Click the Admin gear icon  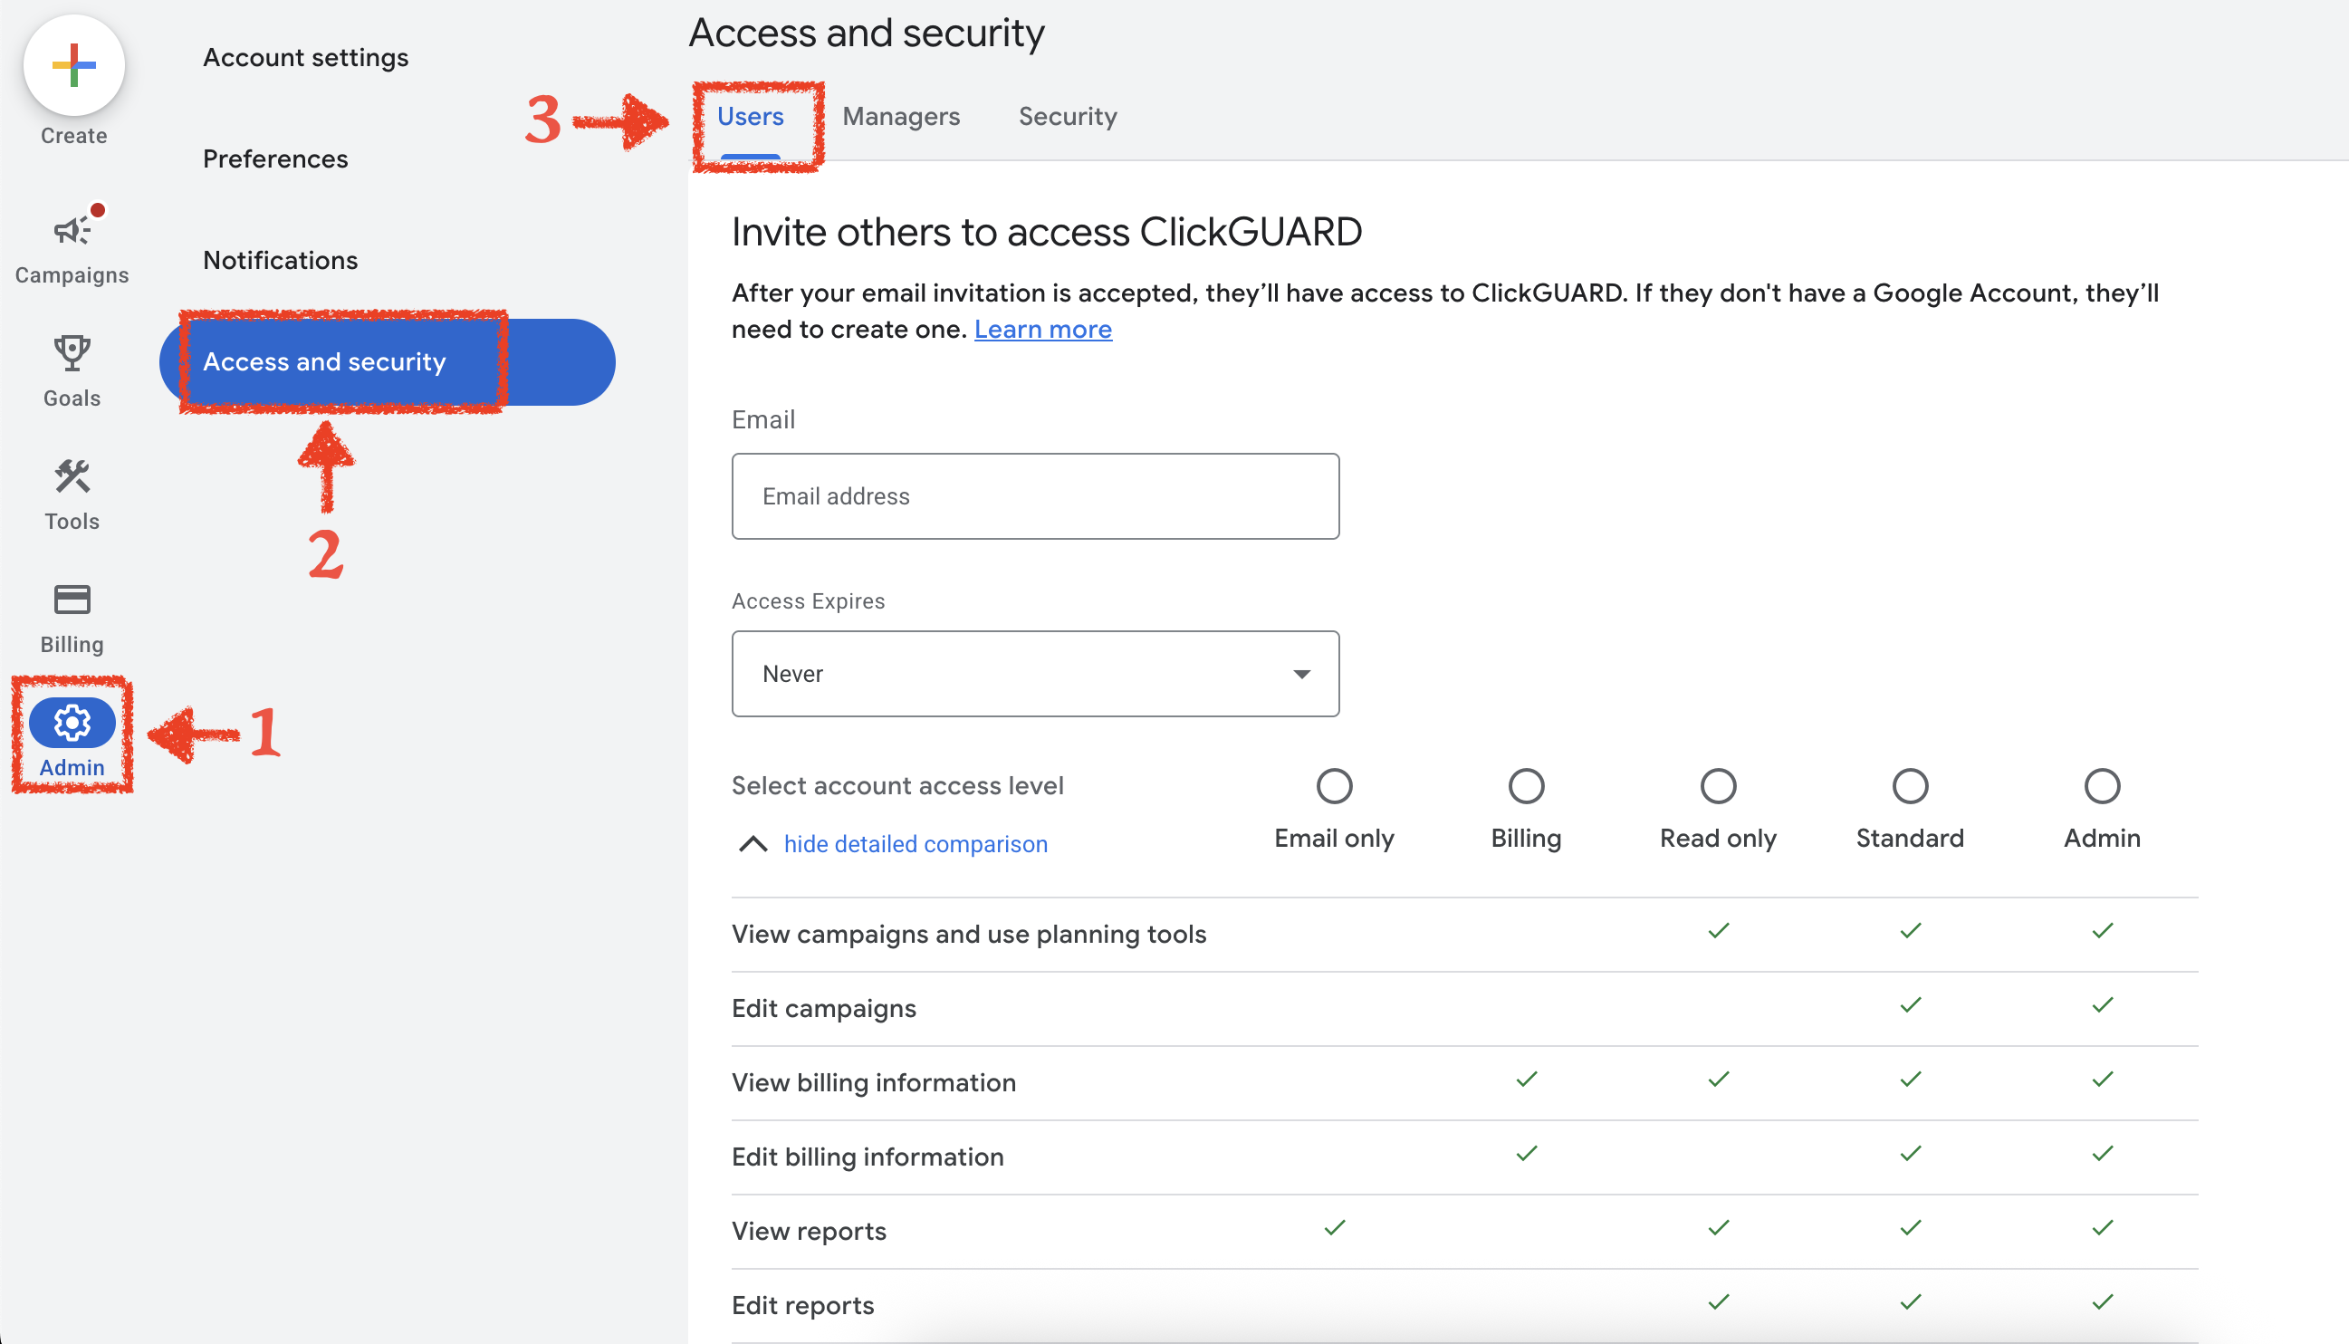coord(72,723)
